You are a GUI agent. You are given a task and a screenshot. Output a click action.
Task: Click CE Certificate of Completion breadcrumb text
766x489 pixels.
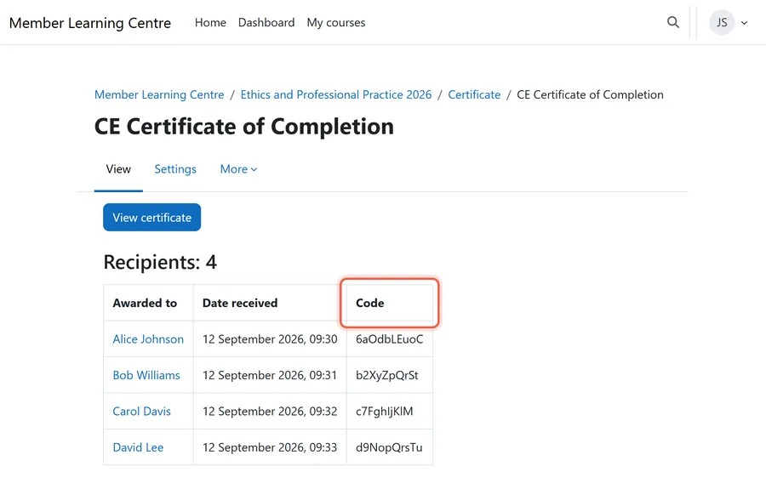(590, 94)
